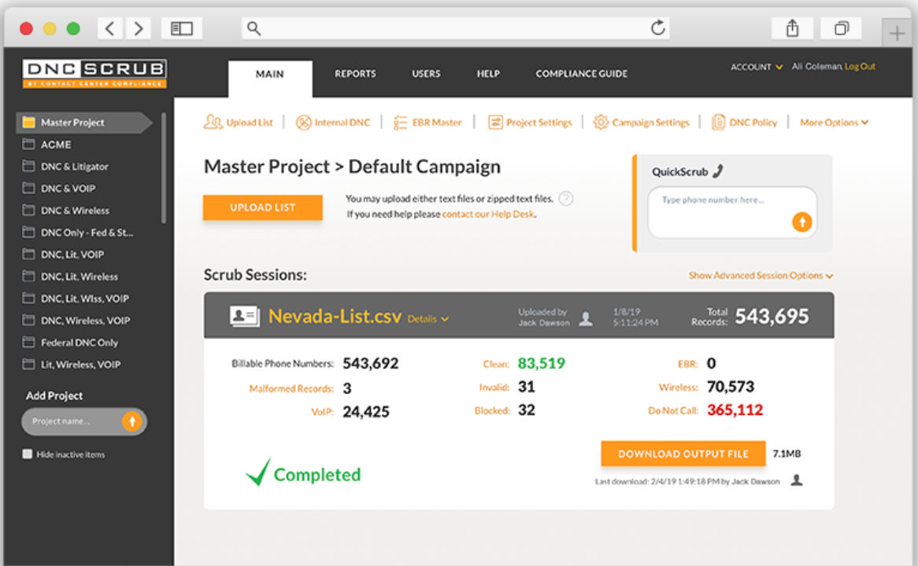Open the Account dropdown menu
Screen dimensions: 918x566
[x=756, y=68]
